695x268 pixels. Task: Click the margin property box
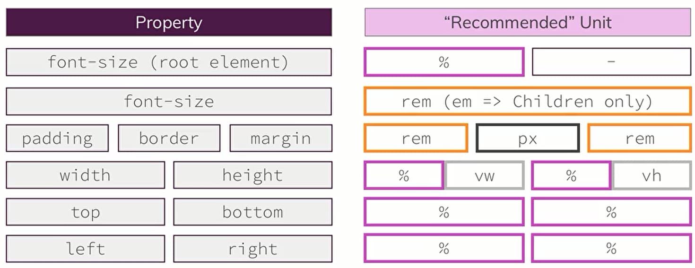(x=281, y=138)
